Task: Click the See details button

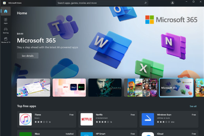Action: 28,56
